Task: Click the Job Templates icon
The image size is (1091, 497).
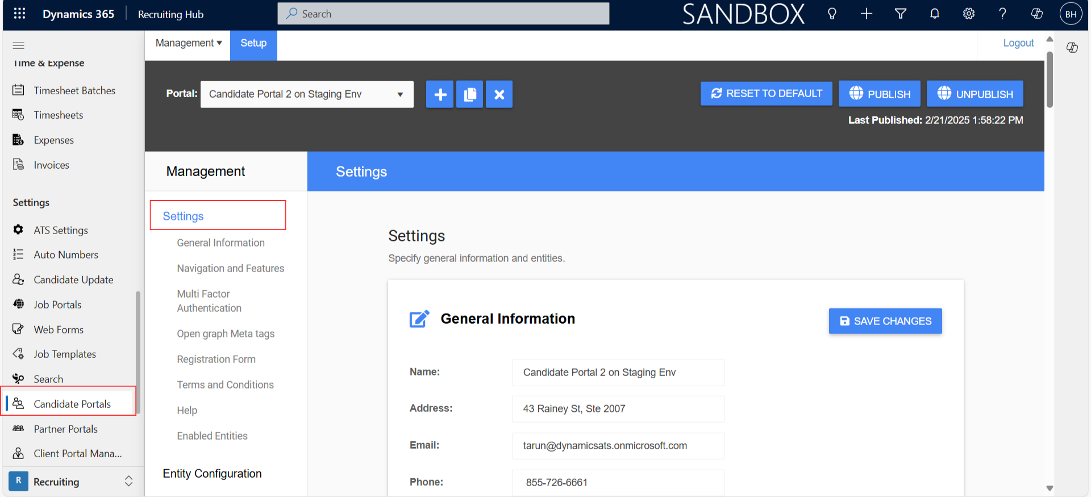Action: tap(19, 354)
